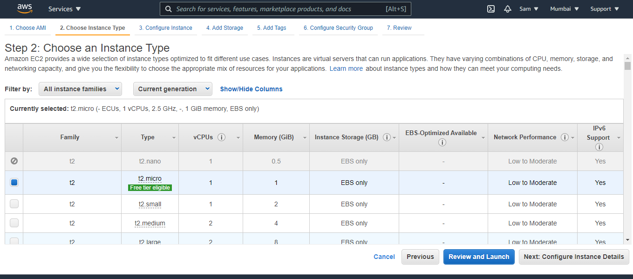Deselect the t2.micro checkbox

pyautogui.click(x=14, y=182)
